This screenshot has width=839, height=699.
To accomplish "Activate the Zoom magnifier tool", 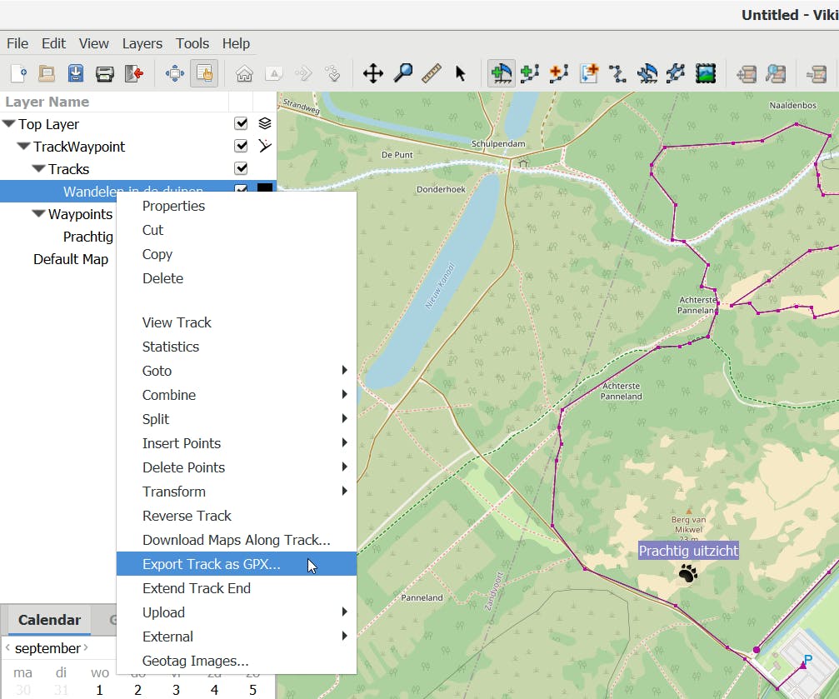I will point(402,73).
